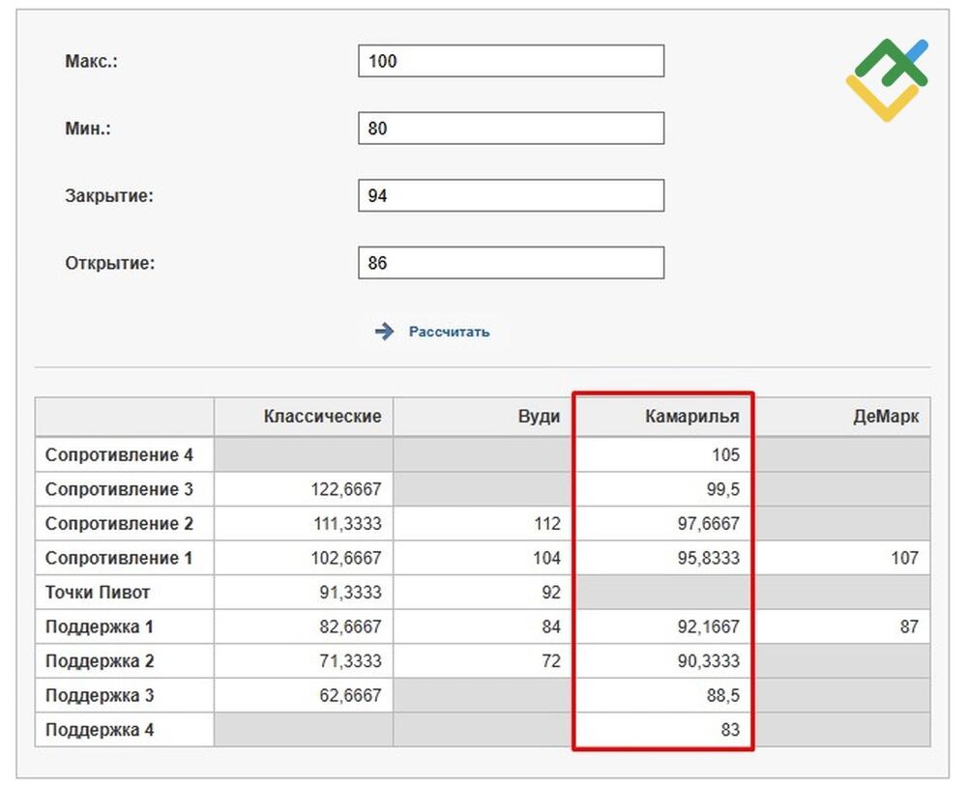
Task: Select the Сопротивление 1 row label
Action: 119,558
